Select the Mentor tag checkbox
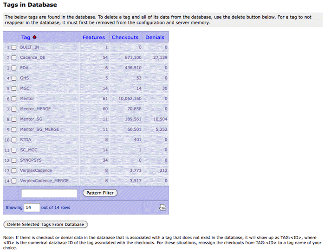Screen dimensions: 325x252 14,99
